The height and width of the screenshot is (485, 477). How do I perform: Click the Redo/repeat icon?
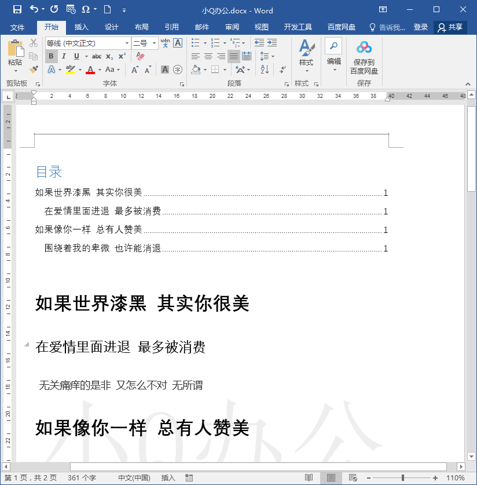54,9
